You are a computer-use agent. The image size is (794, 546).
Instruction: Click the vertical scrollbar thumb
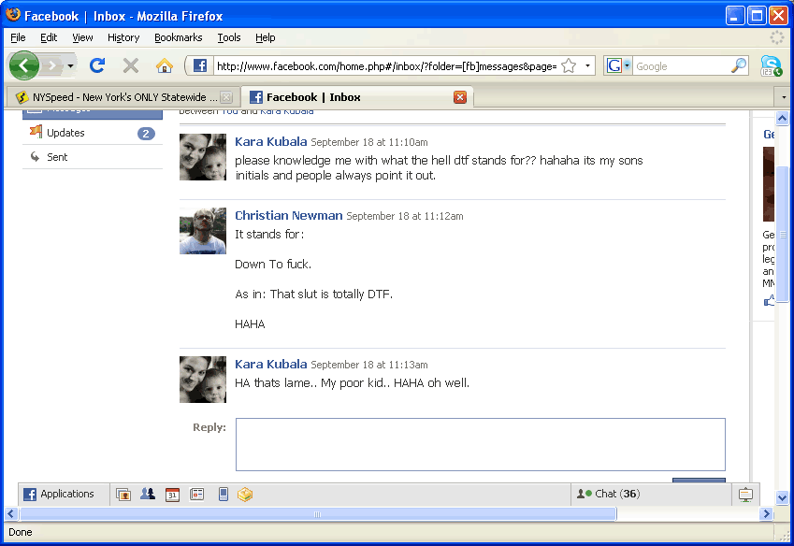(x=783, y=235)
